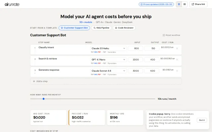Click the P95 COST / RUN card
Viewport: 212px width, 132px height.
[x=87, y=117]
